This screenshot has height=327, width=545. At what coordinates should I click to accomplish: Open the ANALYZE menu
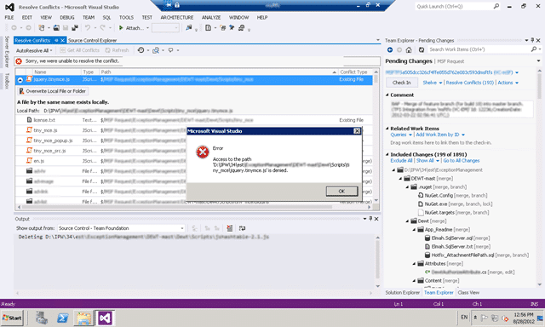click(x=211, y=17)
